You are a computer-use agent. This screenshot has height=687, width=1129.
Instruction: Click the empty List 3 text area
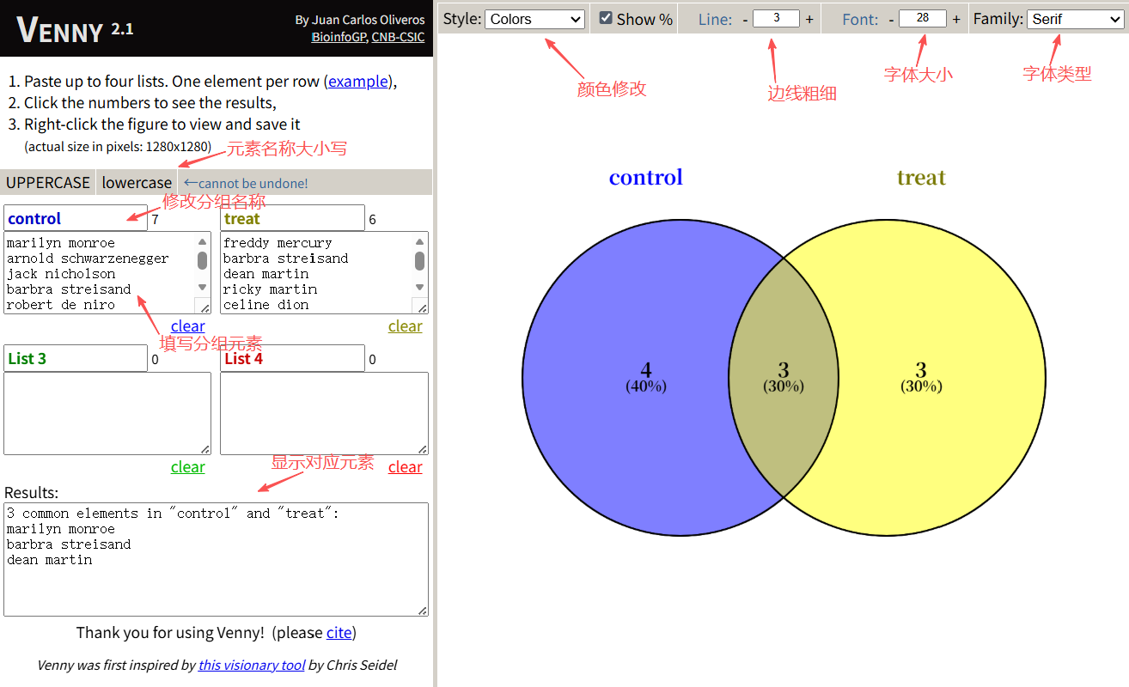click(107, 413)
